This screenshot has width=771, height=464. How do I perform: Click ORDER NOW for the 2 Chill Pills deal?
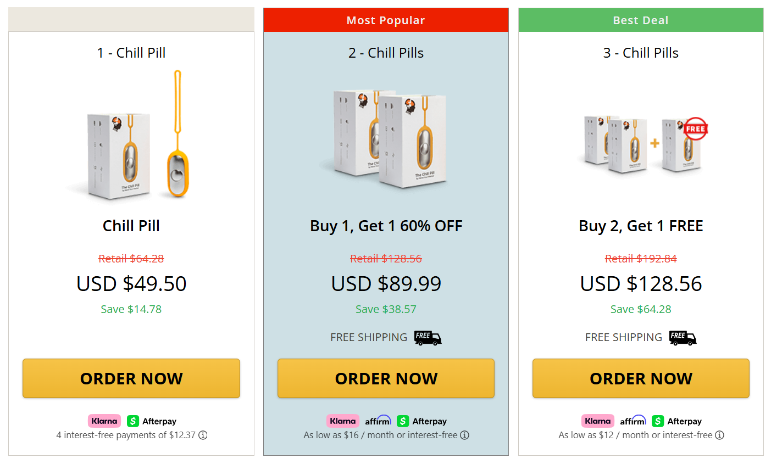click(386, 378)
